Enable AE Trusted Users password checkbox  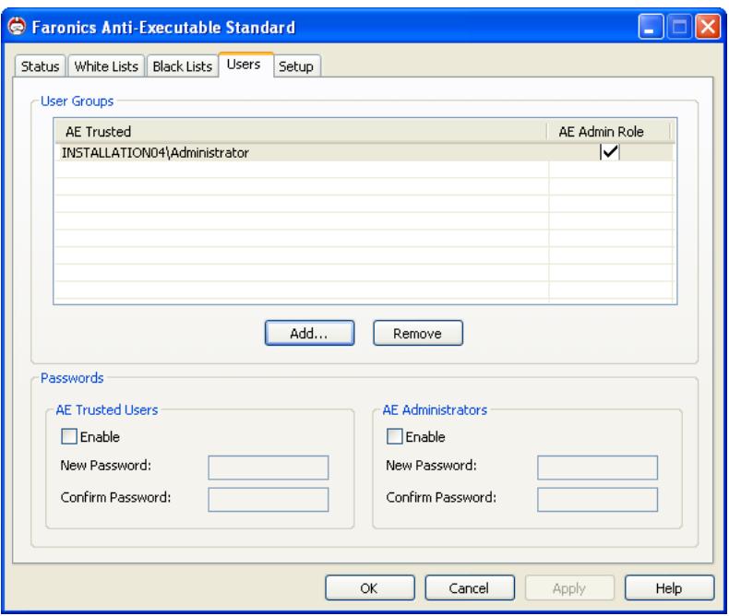(69, 436)
